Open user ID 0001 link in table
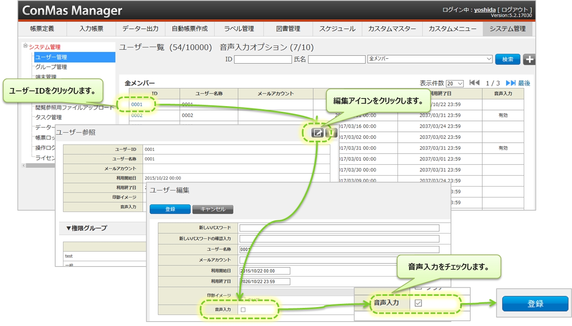572x326 pixels. (137, 105)
